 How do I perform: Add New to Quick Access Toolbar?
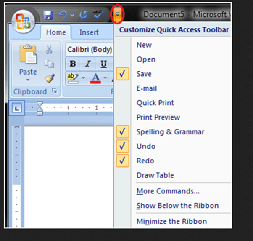(173, 45)
